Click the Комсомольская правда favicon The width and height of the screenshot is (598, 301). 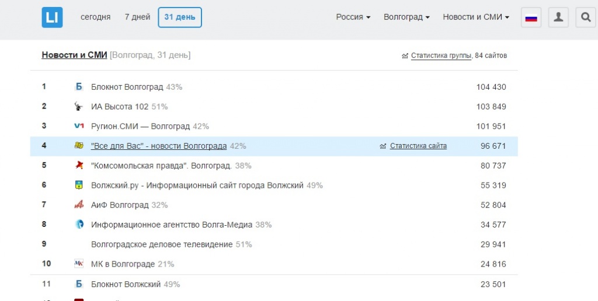pyautogui.click(x=79, y=166)
